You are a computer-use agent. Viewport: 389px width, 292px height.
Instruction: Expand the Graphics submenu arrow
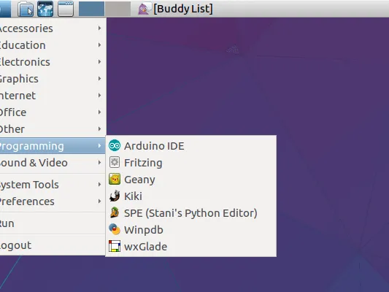(99, 78)
